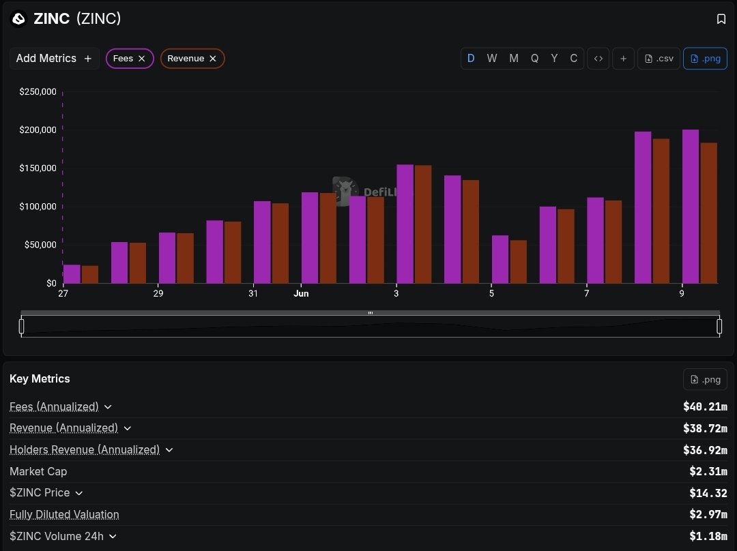
Task: Click the ZINC (ZINC) title text
Action: pos(77,18)
